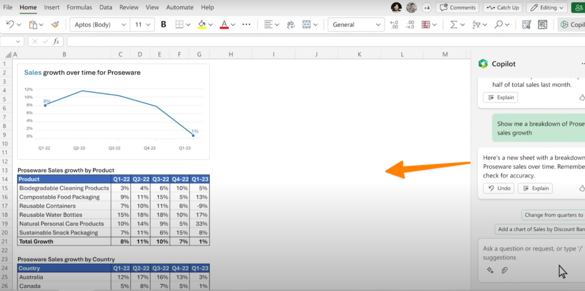Click the Format Painter brush icon
Viewport: 585px width, 291px height.
click(x=55, y=25)
